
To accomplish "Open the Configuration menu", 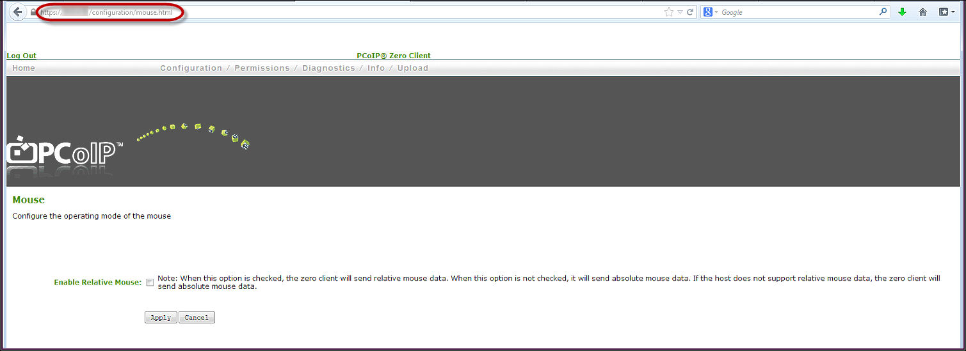I will (191, 68).
